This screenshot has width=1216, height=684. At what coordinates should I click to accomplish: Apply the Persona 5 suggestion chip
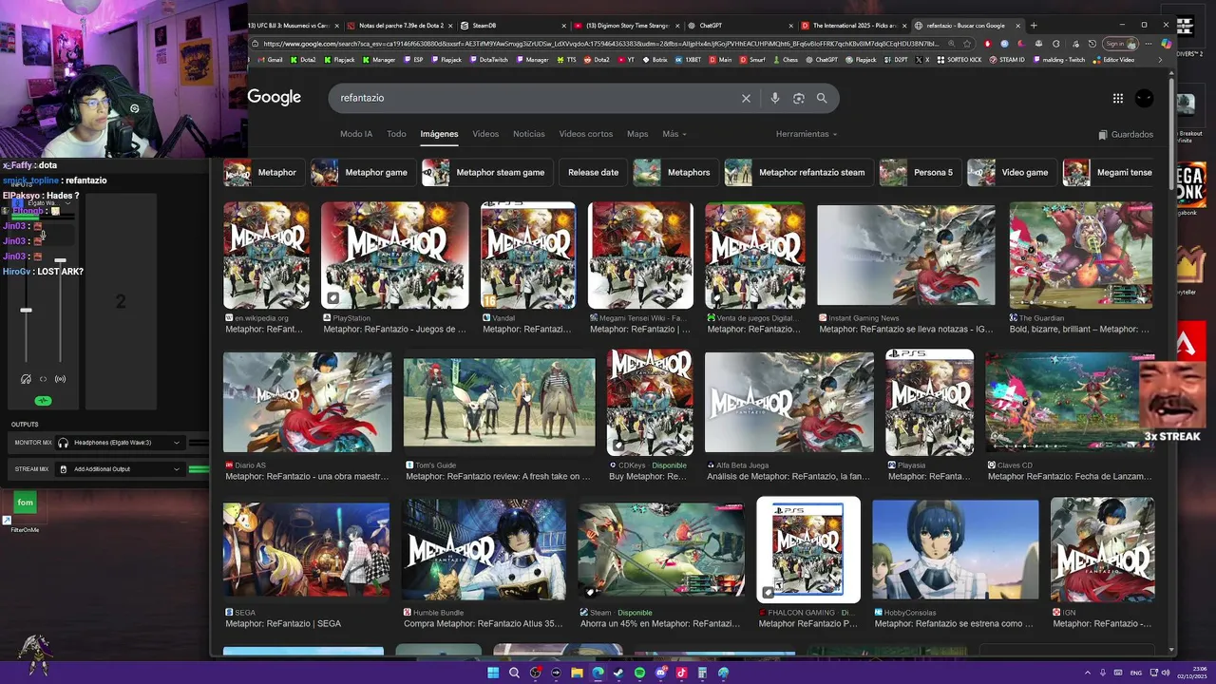click(919, 172)
